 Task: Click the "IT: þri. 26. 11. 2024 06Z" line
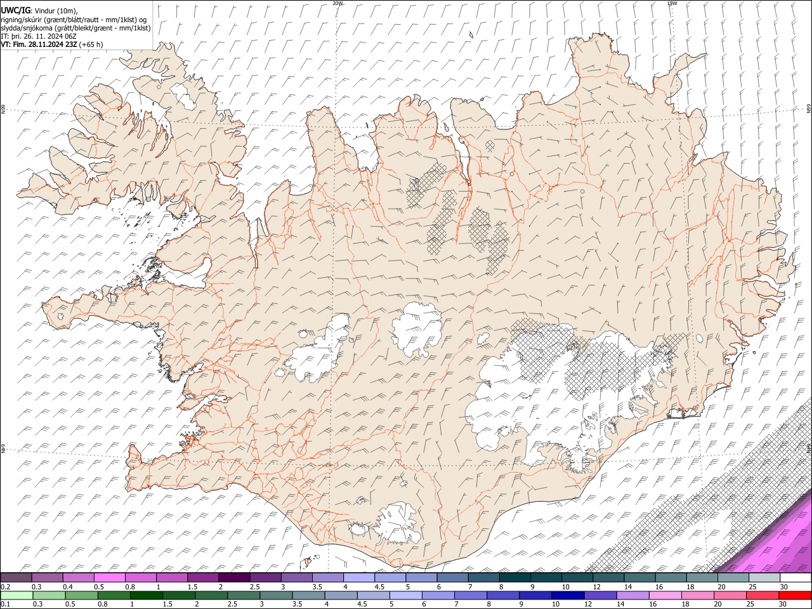coord(39,36)
